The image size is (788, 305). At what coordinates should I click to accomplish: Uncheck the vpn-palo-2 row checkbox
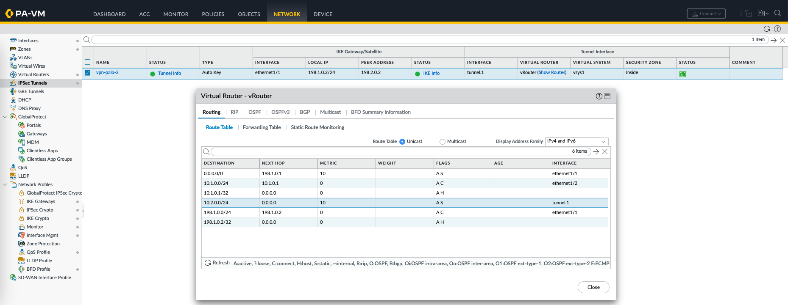point(88,73)
